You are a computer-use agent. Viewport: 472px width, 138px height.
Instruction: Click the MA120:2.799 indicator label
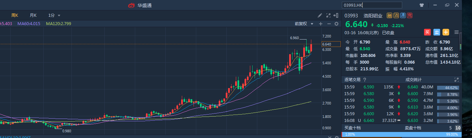[59, 24]
